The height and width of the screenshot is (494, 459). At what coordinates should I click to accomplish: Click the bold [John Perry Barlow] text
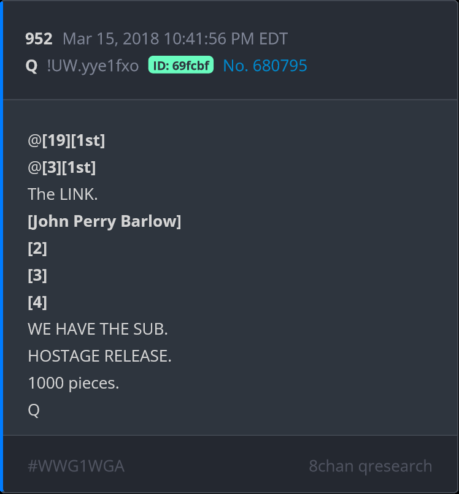(x=104, y=221)
